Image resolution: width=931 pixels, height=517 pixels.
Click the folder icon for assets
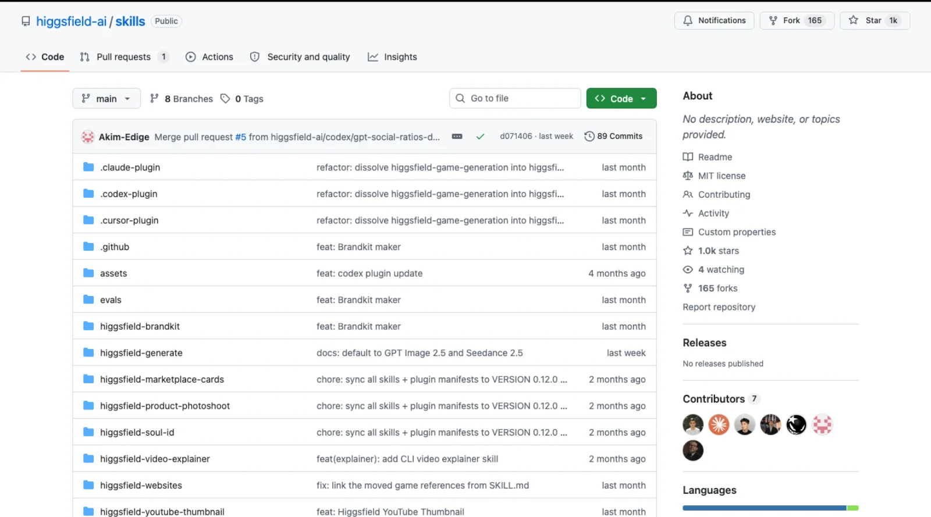click(x=88, y=273)
